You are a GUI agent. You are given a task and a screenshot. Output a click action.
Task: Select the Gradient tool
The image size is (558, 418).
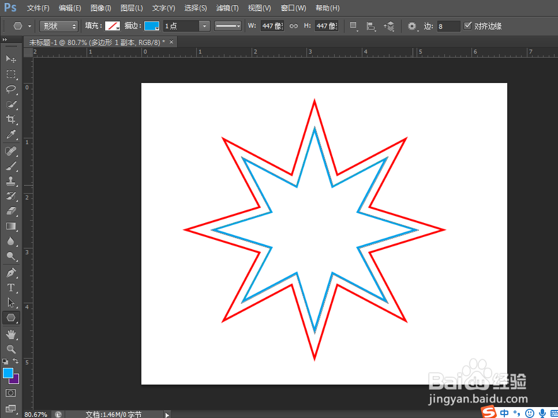11,227
